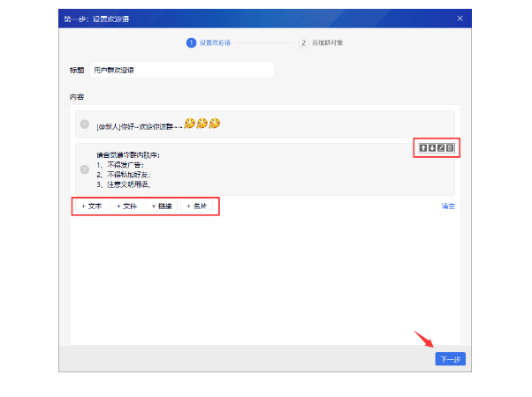The width and height of the screenshot is (532, 397).
Task: Add a 文件 content block
Action: [126, 206]
